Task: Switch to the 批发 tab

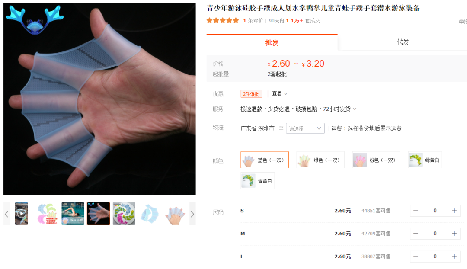Action: tap(272, 43)
